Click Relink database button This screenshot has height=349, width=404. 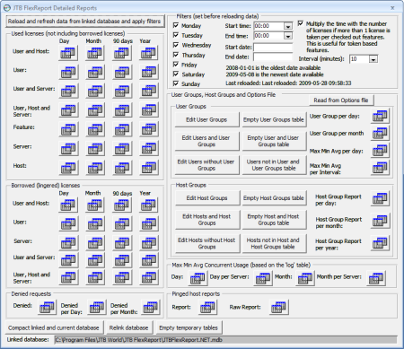coord(129,327)
